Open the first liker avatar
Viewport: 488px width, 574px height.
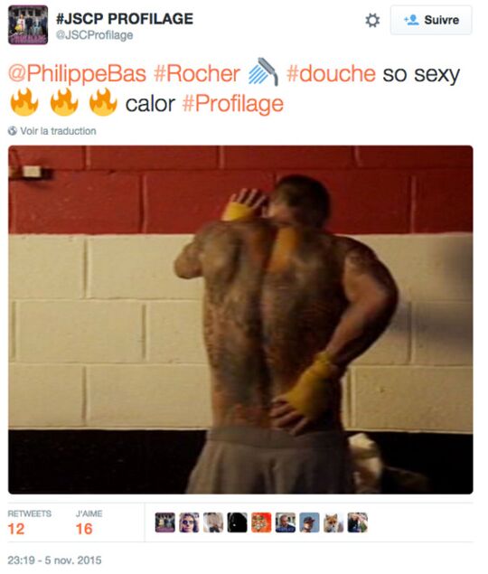point(164,522)
